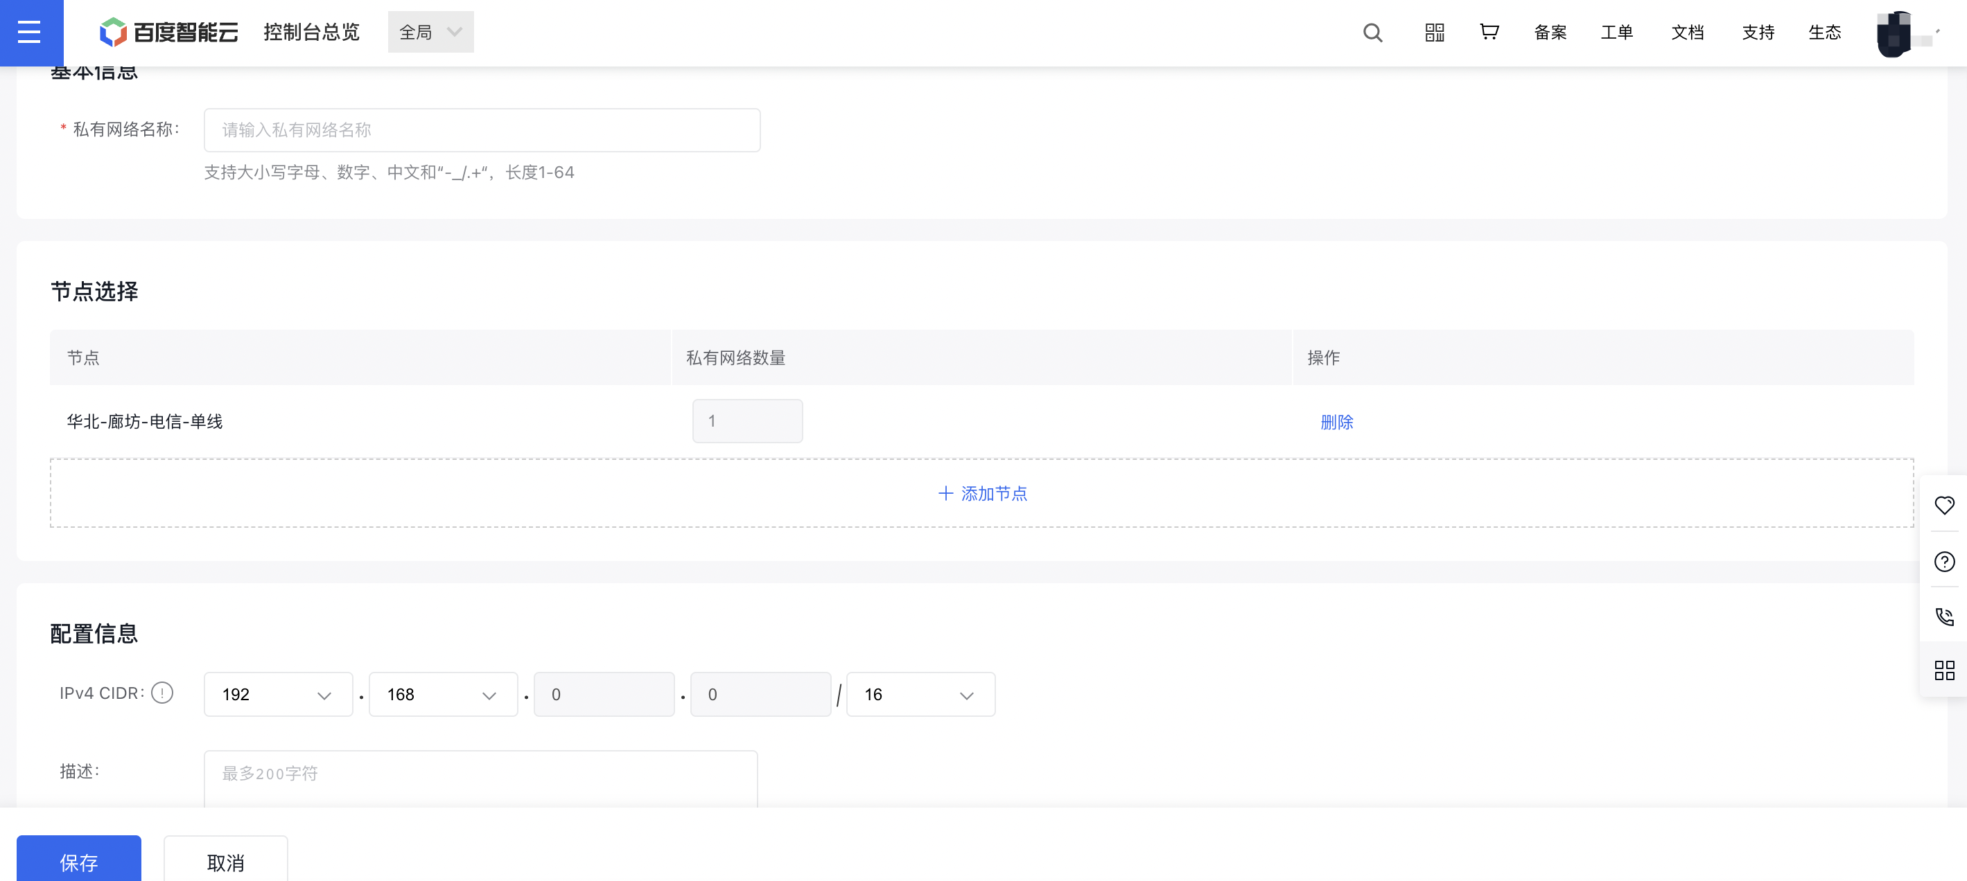Select the 华北-廊坊-电信-单线 node text
Viewport: 1967px width, 881px height.
click(x=145, y=422)
